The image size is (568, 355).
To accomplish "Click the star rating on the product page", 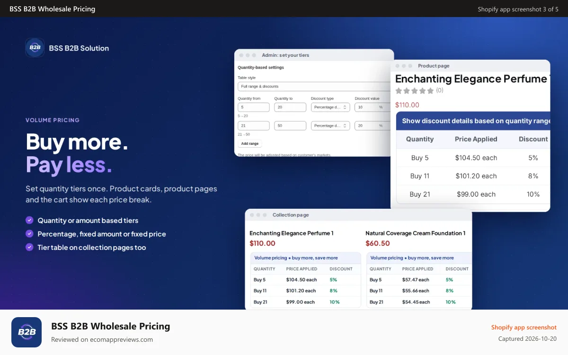I will [415, 90].
